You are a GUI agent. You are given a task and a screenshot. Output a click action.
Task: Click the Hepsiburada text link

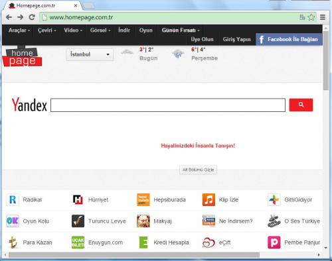coord(169,200)
